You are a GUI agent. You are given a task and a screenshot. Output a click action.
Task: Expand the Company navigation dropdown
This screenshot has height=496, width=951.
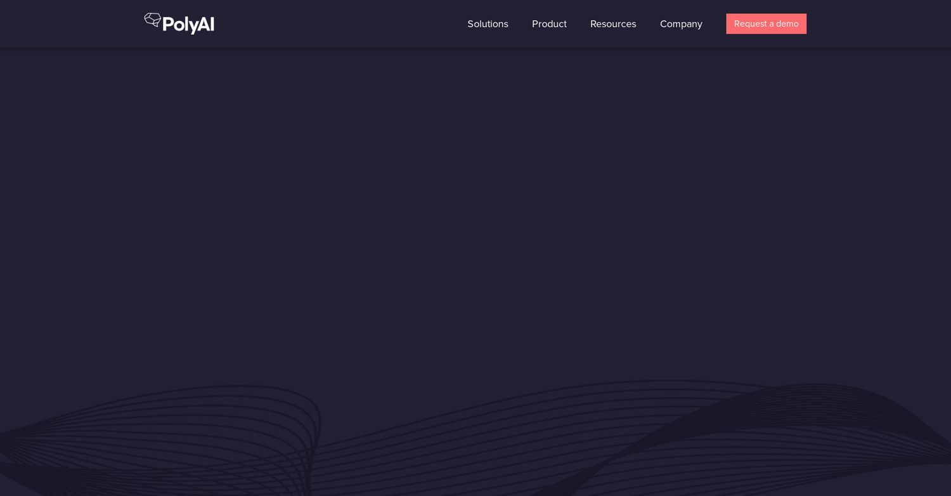point(681,24)
